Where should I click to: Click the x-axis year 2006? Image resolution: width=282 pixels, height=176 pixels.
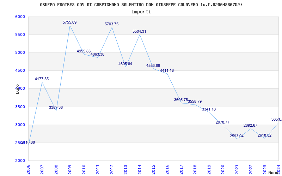pos(28,169)
